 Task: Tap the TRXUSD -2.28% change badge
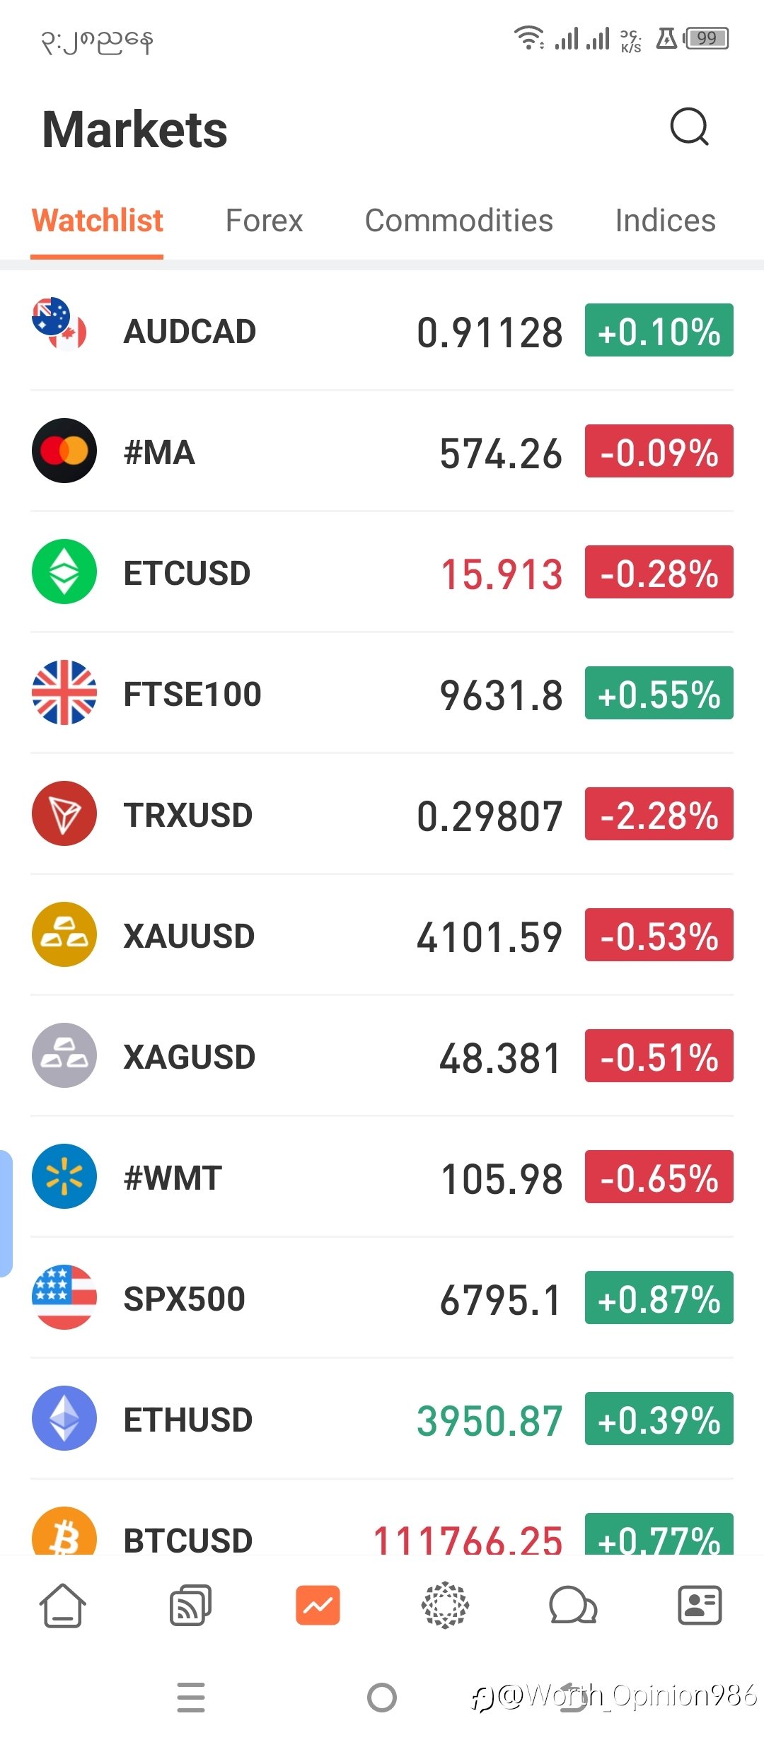tap(659, 814)
